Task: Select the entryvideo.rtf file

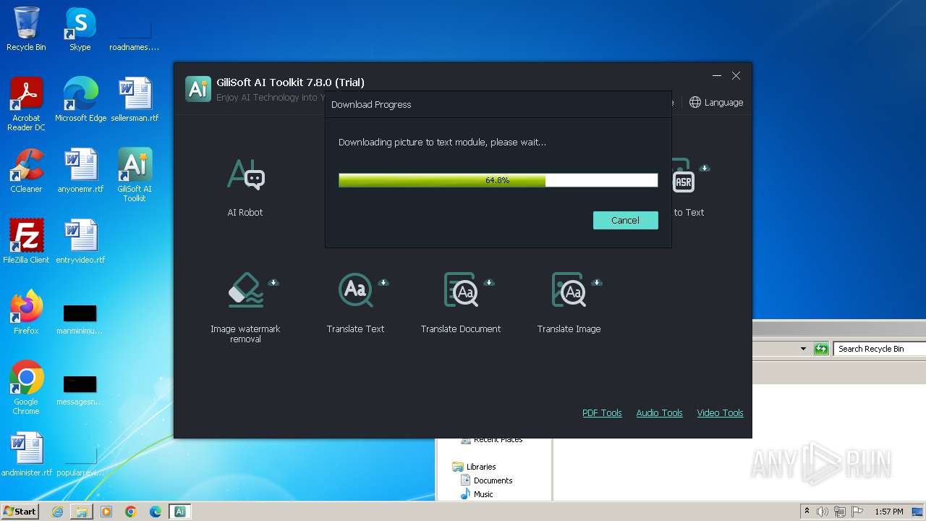Action: pos(80,241)
